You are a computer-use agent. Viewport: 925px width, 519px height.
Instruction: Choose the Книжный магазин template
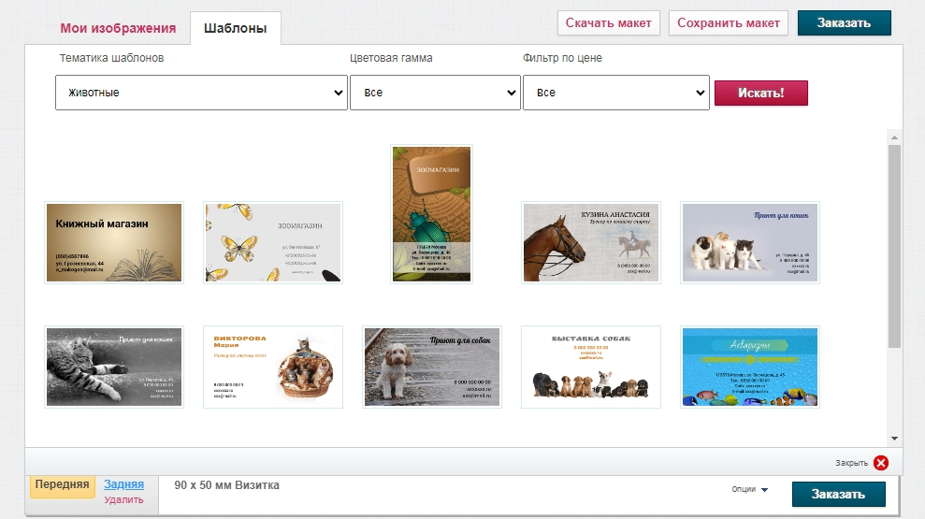[114, 242]
